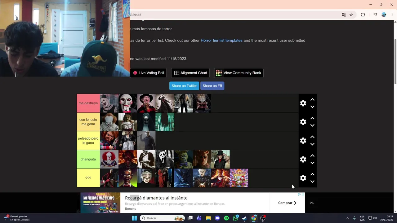Select The Nun image in second tier

point(146,122)
